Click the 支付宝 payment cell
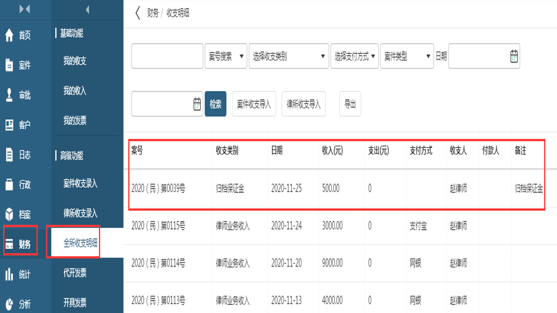Image resolution: width=557 pixels, height=313 pixels. [x=418, y=226]
